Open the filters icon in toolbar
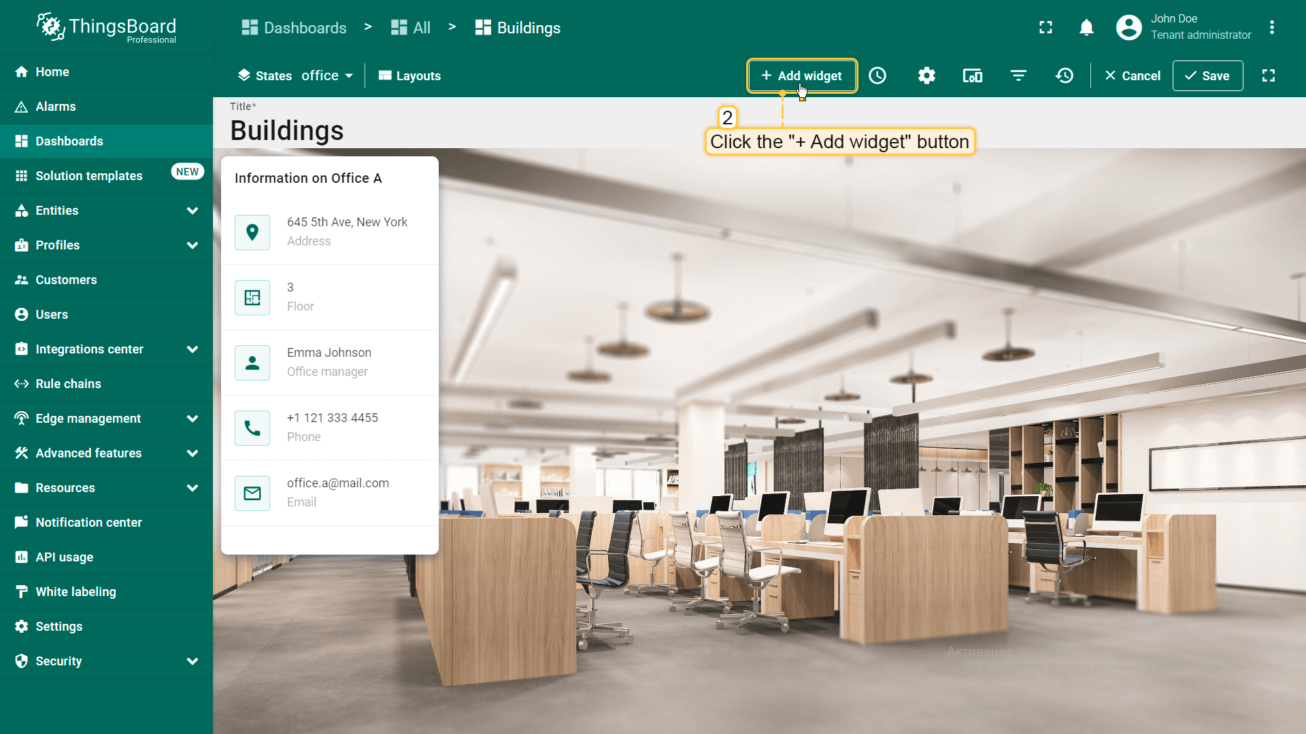1306x734 pixels. [x=1018, y=75]
